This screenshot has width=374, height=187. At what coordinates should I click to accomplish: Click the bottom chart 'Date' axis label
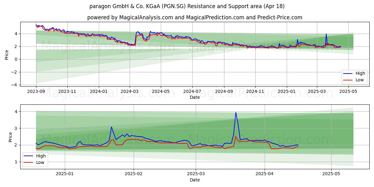point(195,180)
